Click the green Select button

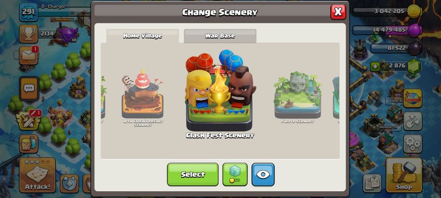(x=193, y=174)
